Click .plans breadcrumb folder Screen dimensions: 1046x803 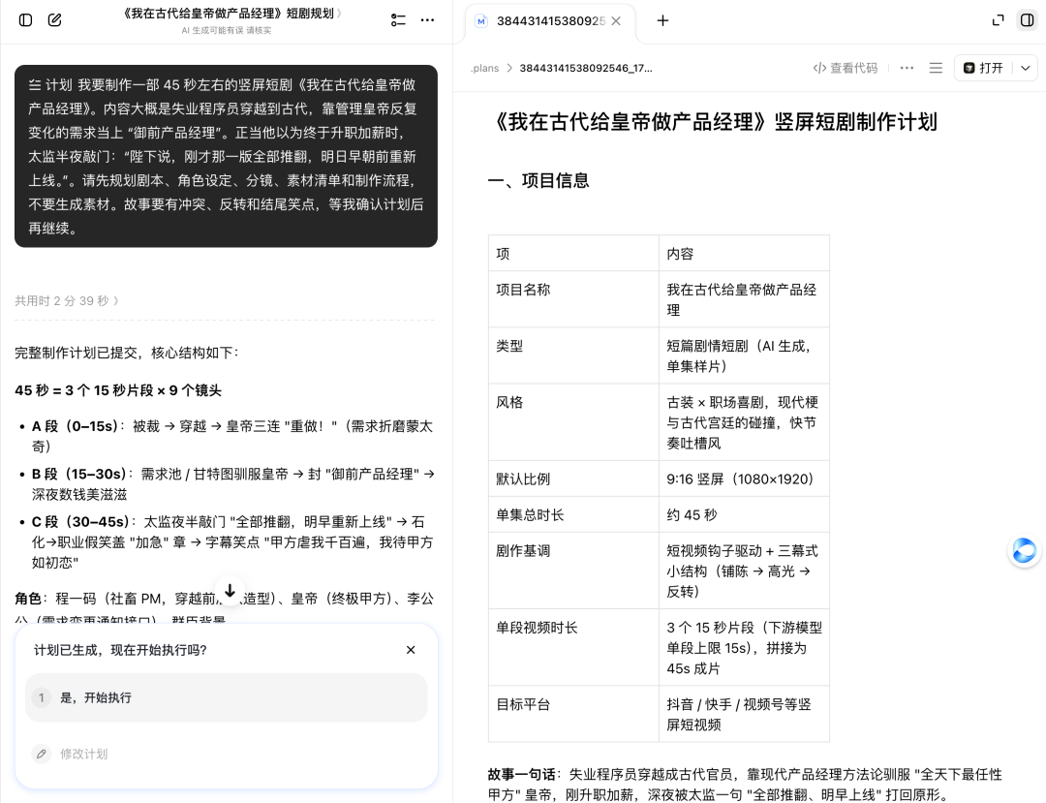484,68
